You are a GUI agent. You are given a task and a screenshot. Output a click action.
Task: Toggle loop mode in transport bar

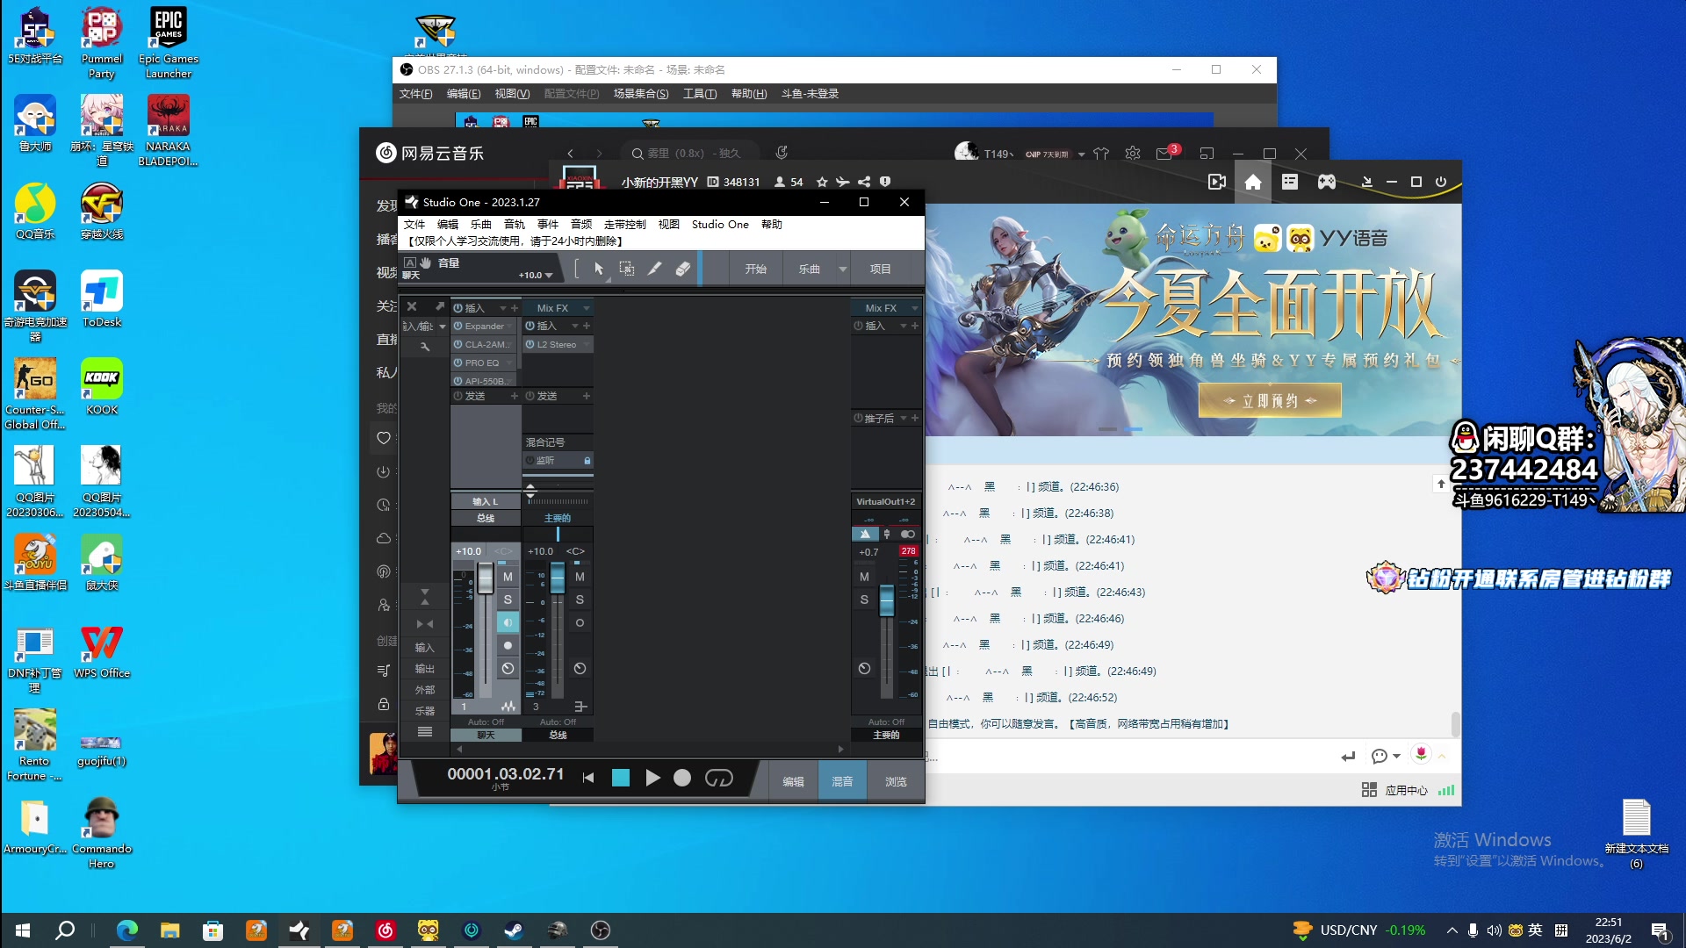click(x=719, y=778)
